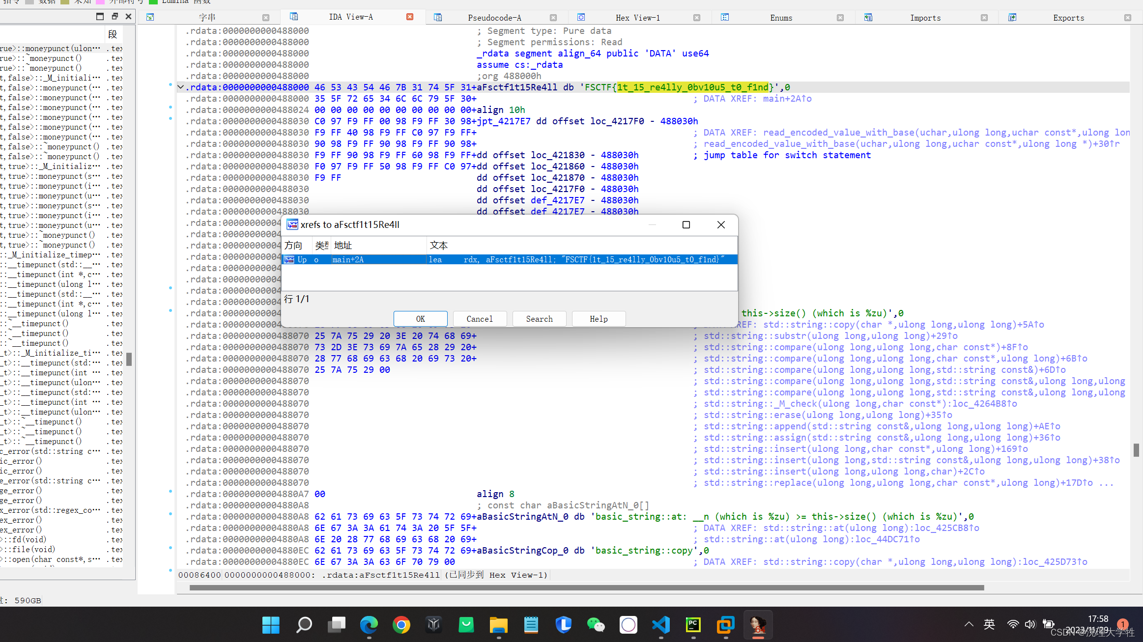Click the Hex View-1 tab camera icon
The image size is (1143, 642).
click(x=581, y=17)
